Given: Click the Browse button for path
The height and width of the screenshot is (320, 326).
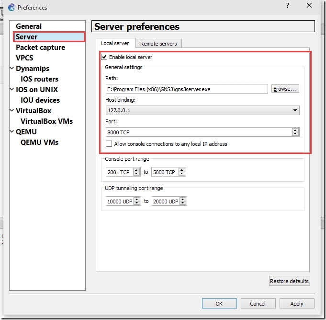Looking at the screenshot, I should click(285, 89).
